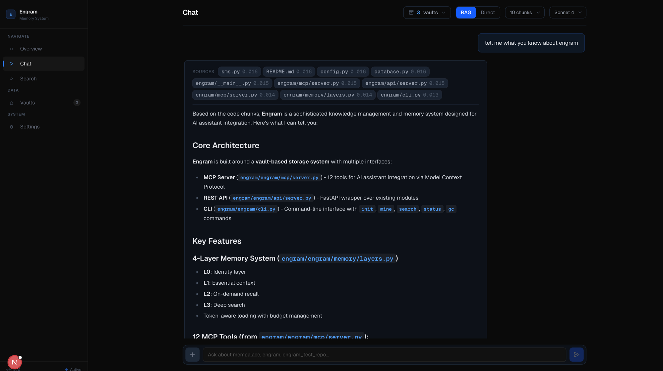The image size is (663, 371).
Task: Click the sms.py source chip
Action: click(239, 71)
